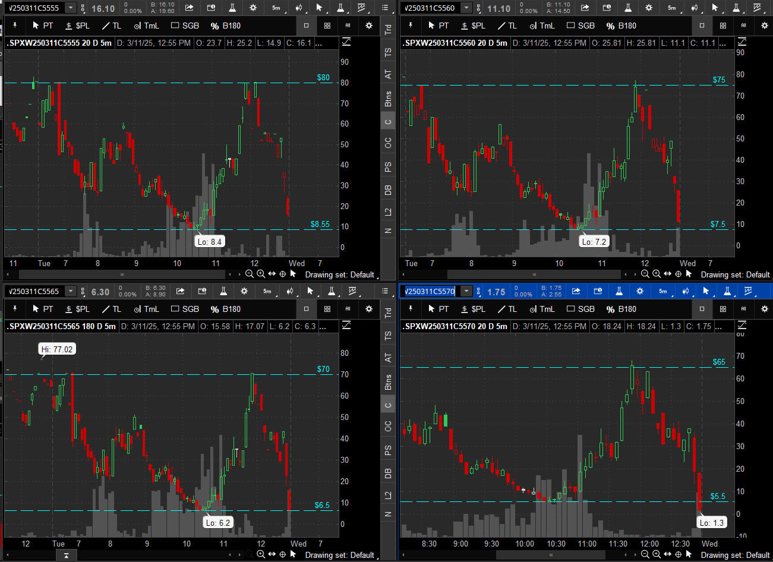Toggle the pin icon on the C5555 drawing toolbar
This screenshot has width=773, height=562.
15,26
